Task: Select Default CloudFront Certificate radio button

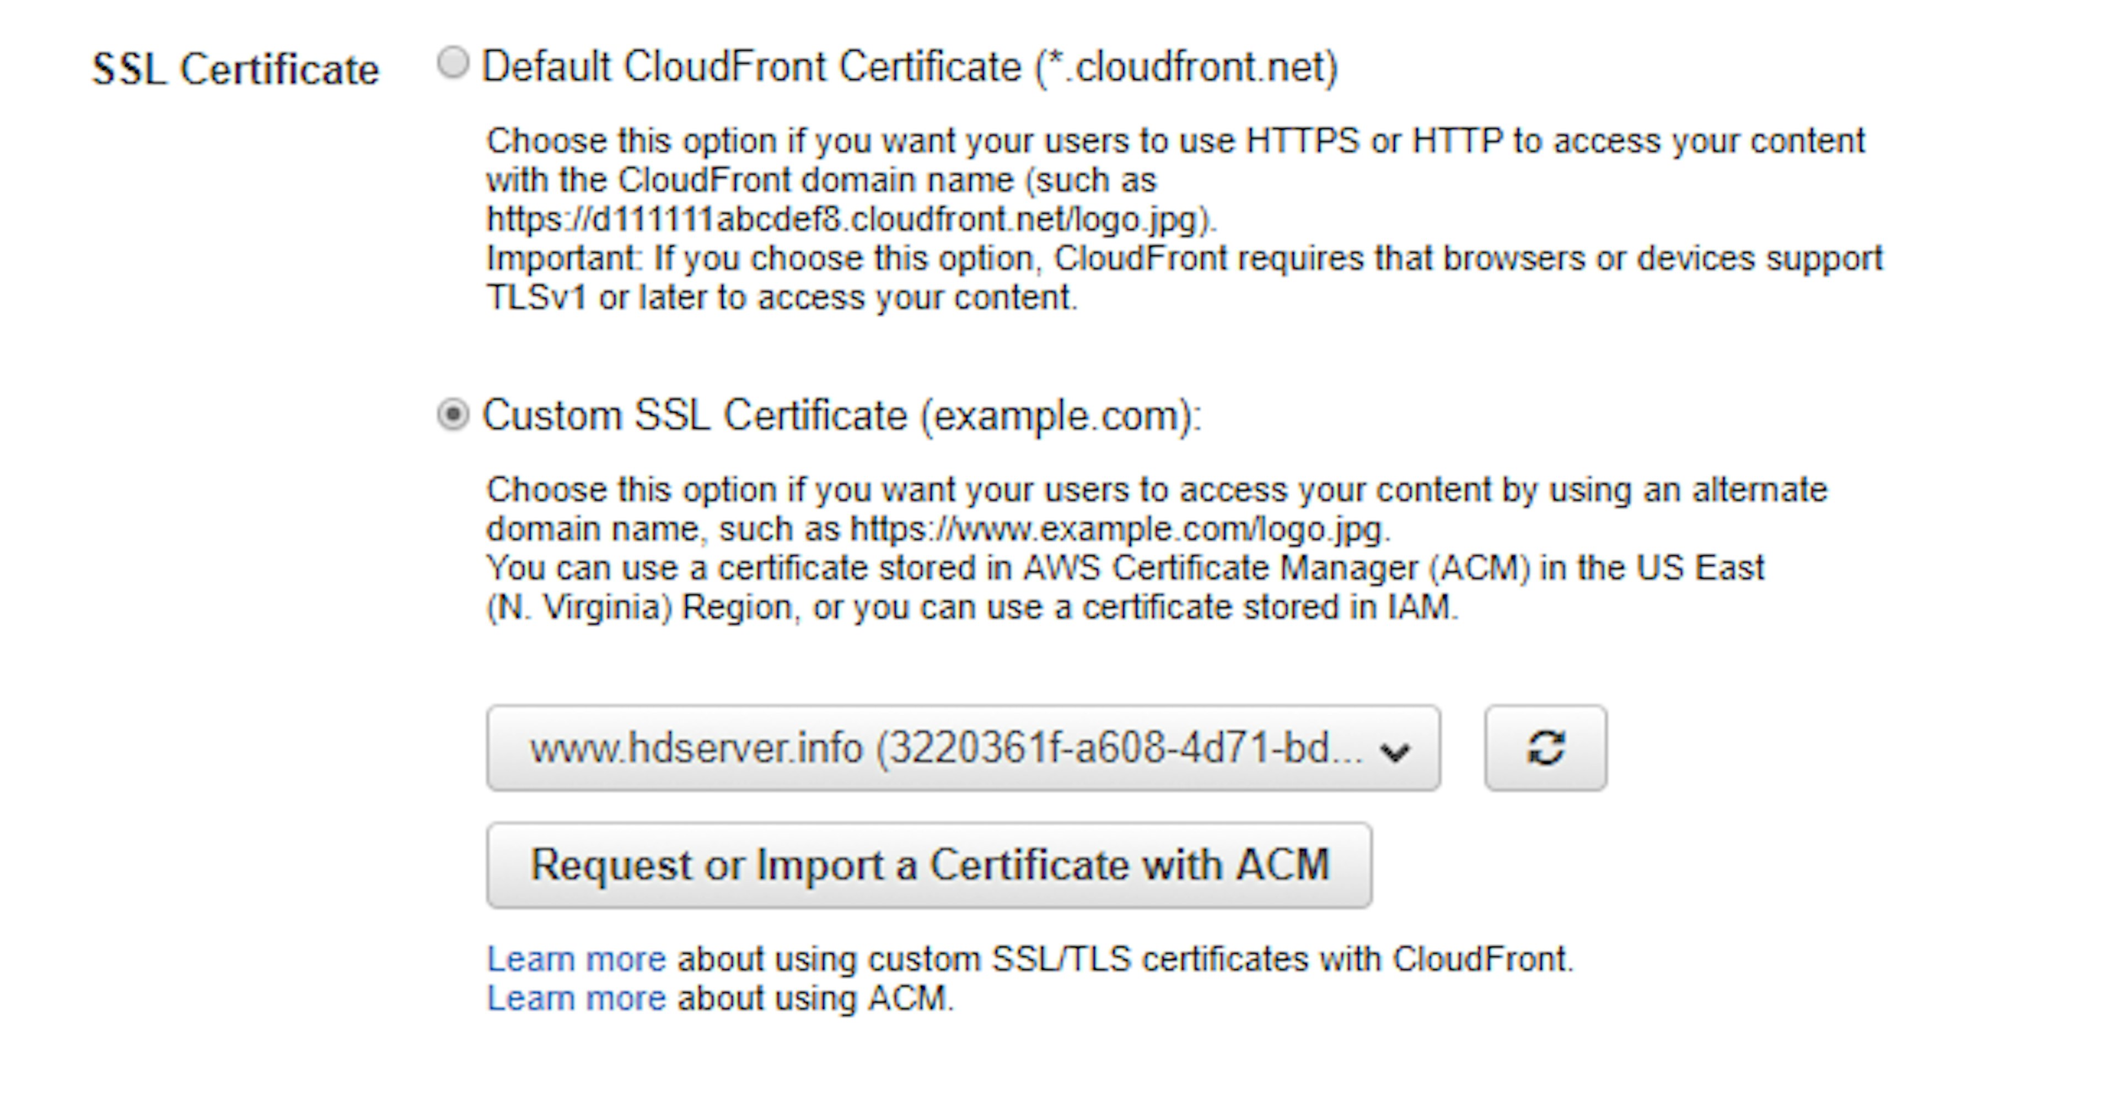Action: point(453,63)
